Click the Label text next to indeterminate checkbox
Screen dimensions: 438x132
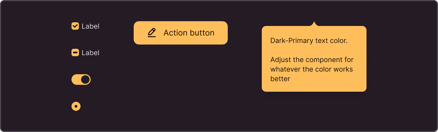tap(90, 53)
